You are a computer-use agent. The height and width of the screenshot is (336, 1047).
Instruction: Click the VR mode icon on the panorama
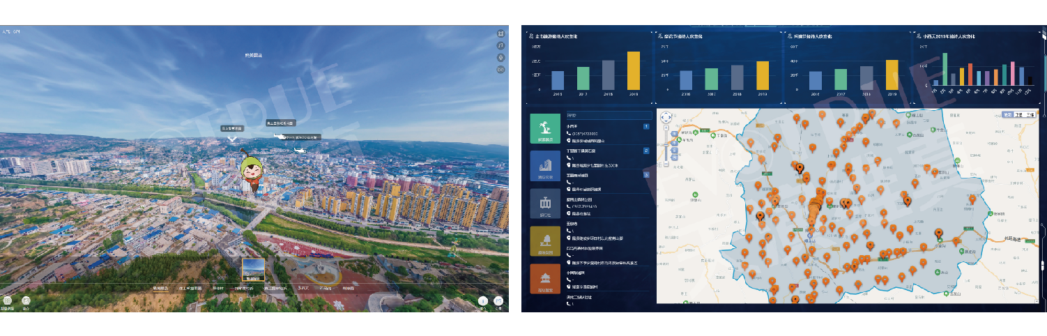point(500,69)
